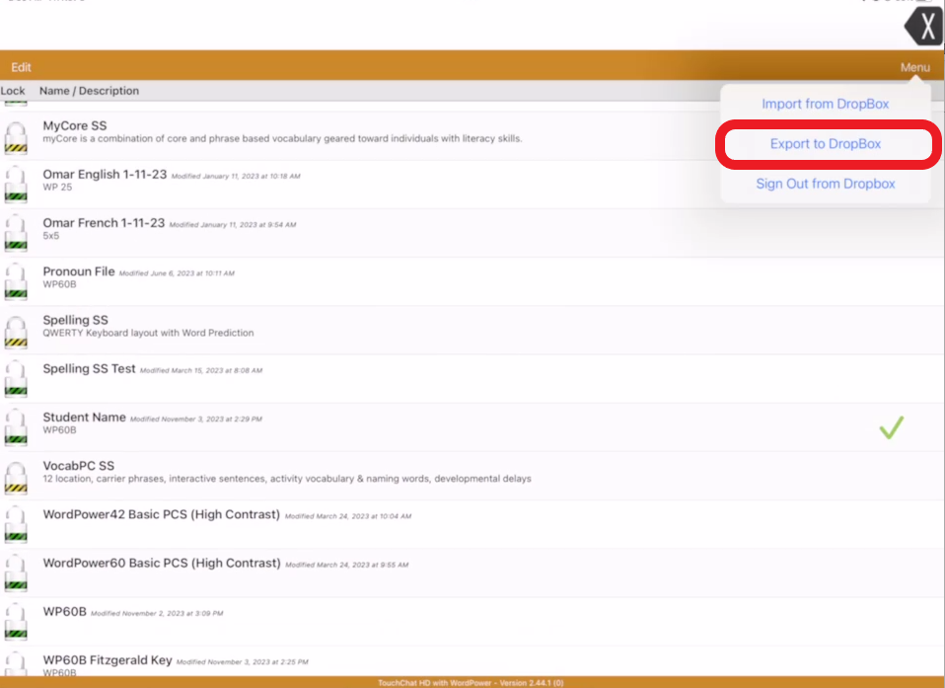Click the lock icon for WordPower42 Basic PCS
The width and height of the screenshot is (945, 688).
coord(16,526)
